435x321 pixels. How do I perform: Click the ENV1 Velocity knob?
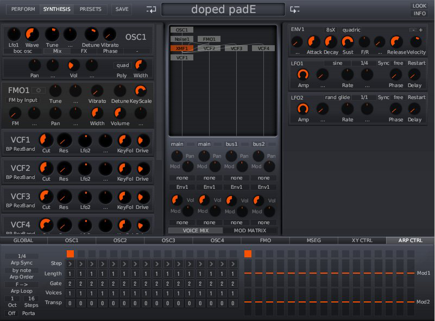(x=415, y=42)
